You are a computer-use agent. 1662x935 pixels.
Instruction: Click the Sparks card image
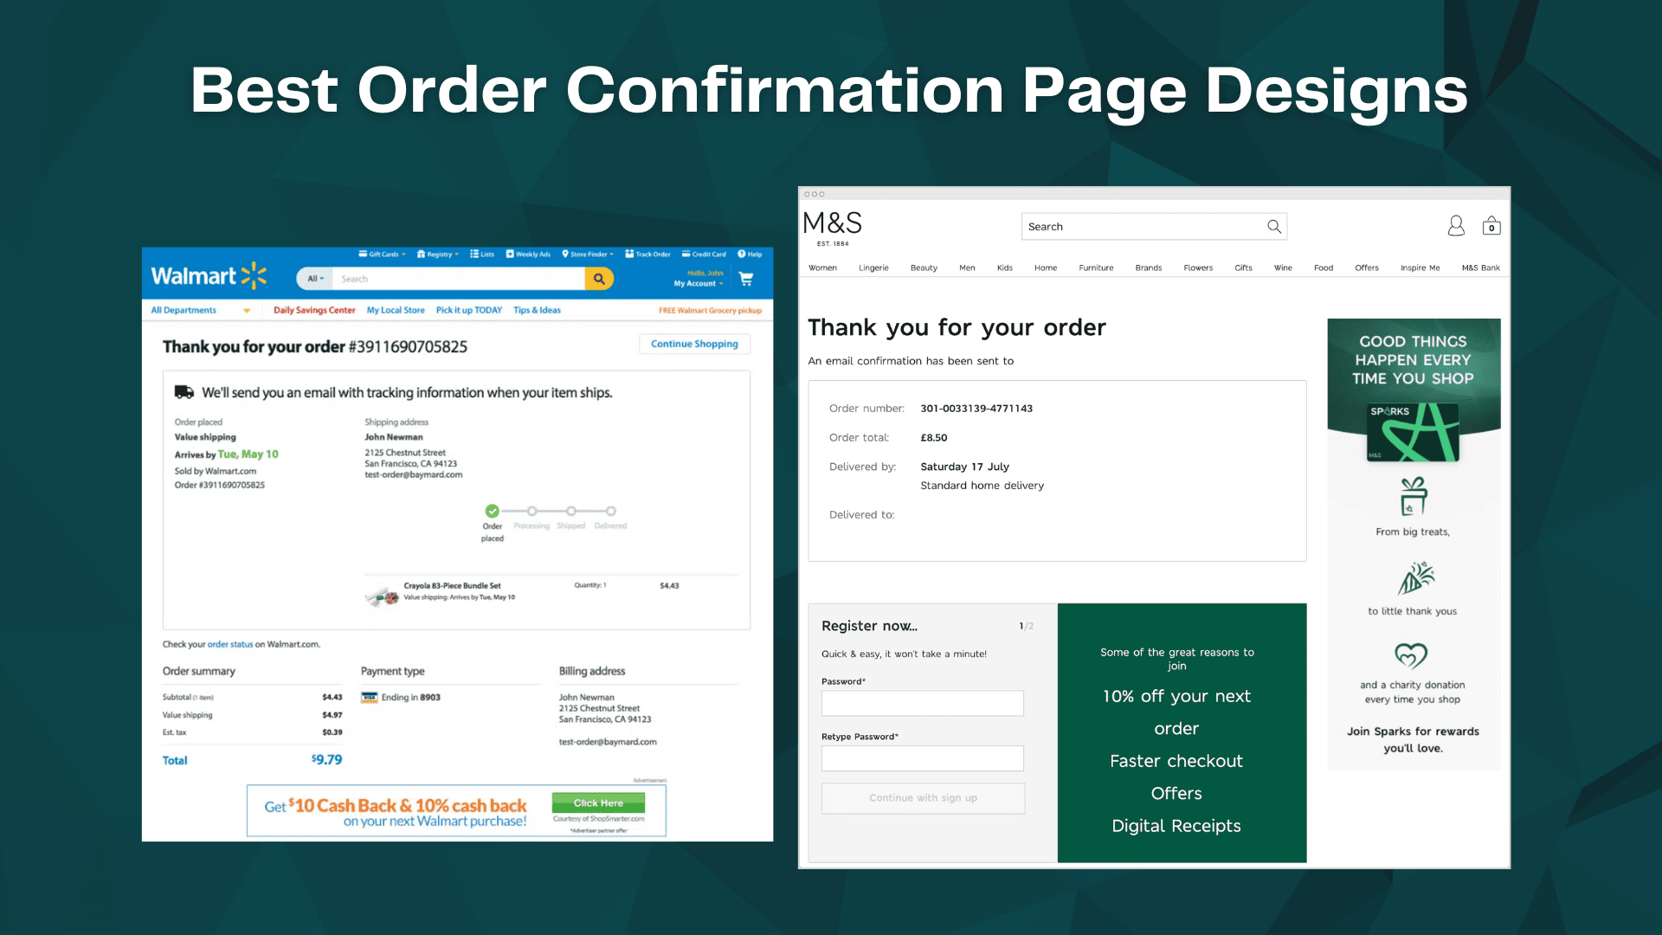coord(1413,431)
